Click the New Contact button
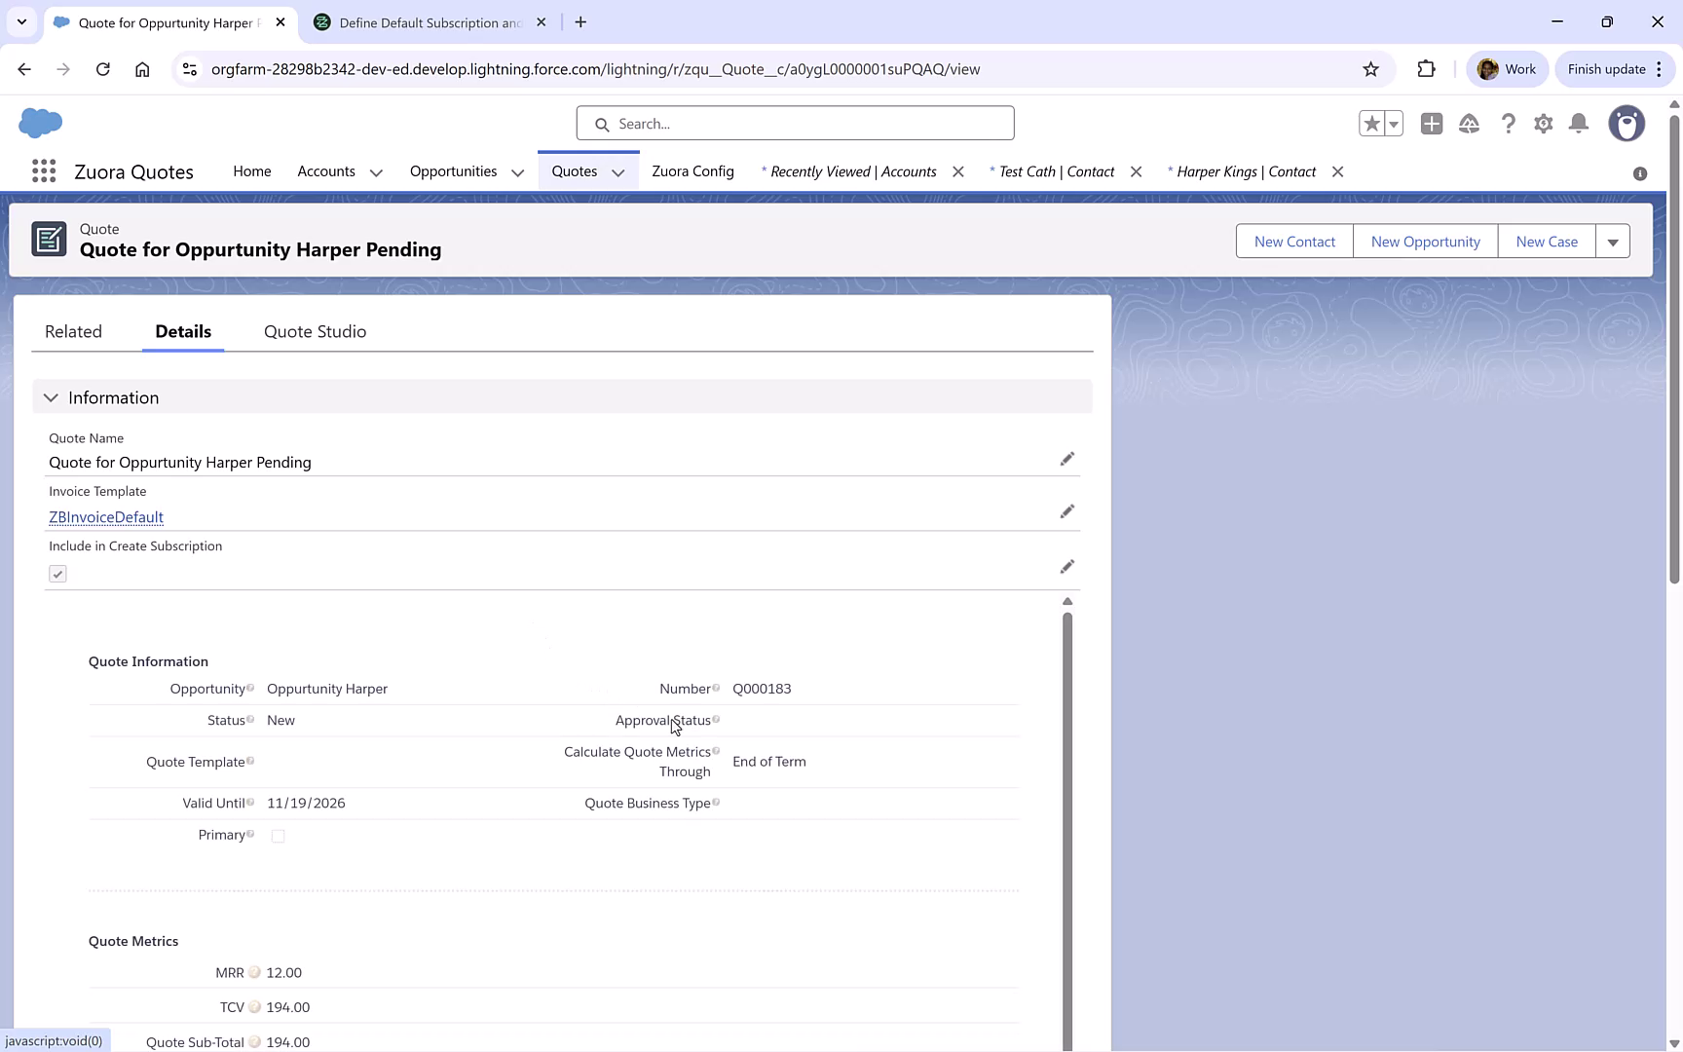This screenshot has height=1052, width=1683. click(1293, 241)
